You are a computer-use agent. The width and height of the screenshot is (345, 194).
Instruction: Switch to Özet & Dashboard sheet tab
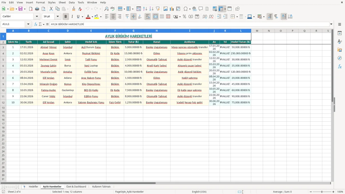click(x=76, y=187)
